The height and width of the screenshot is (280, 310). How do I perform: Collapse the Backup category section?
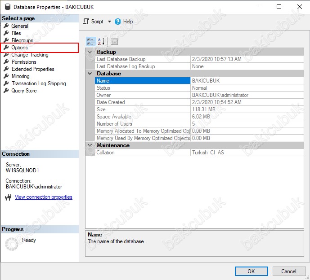90,52
